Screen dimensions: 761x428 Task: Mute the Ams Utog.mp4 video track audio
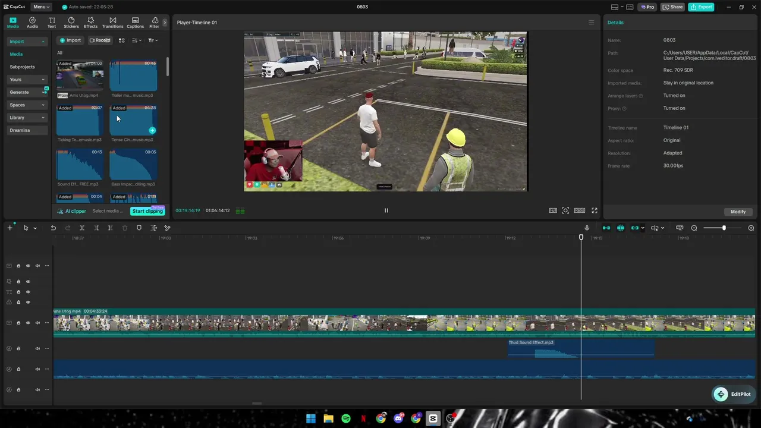(37, 323)
